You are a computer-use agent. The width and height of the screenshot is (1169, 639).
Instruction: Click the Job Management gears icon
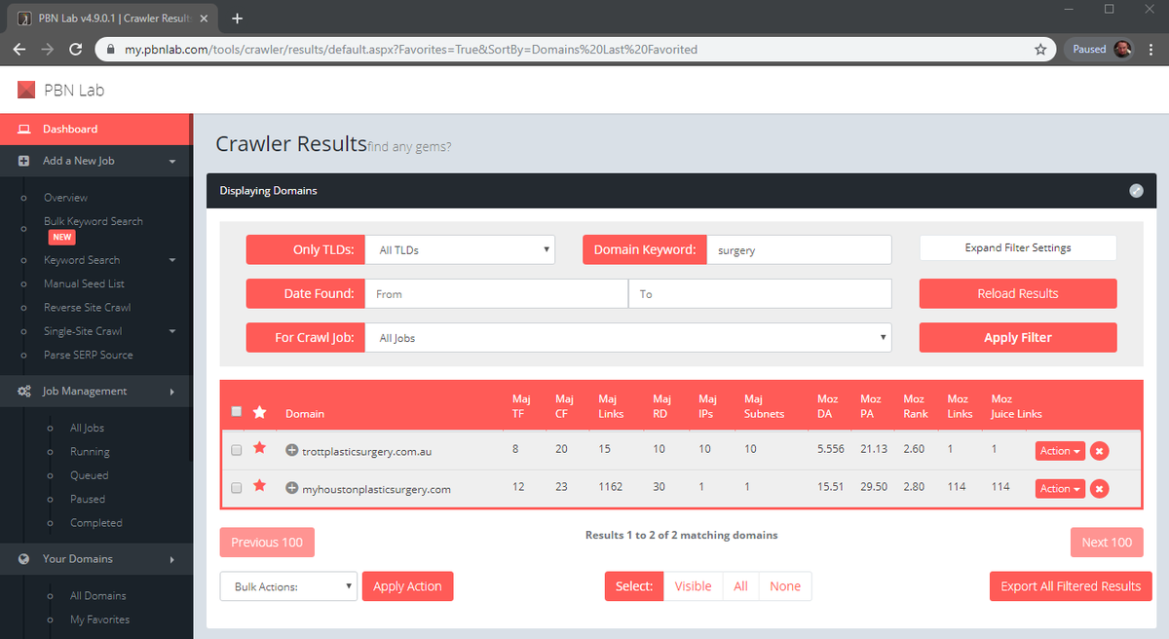pyautogui.click(x=23, y=392)
